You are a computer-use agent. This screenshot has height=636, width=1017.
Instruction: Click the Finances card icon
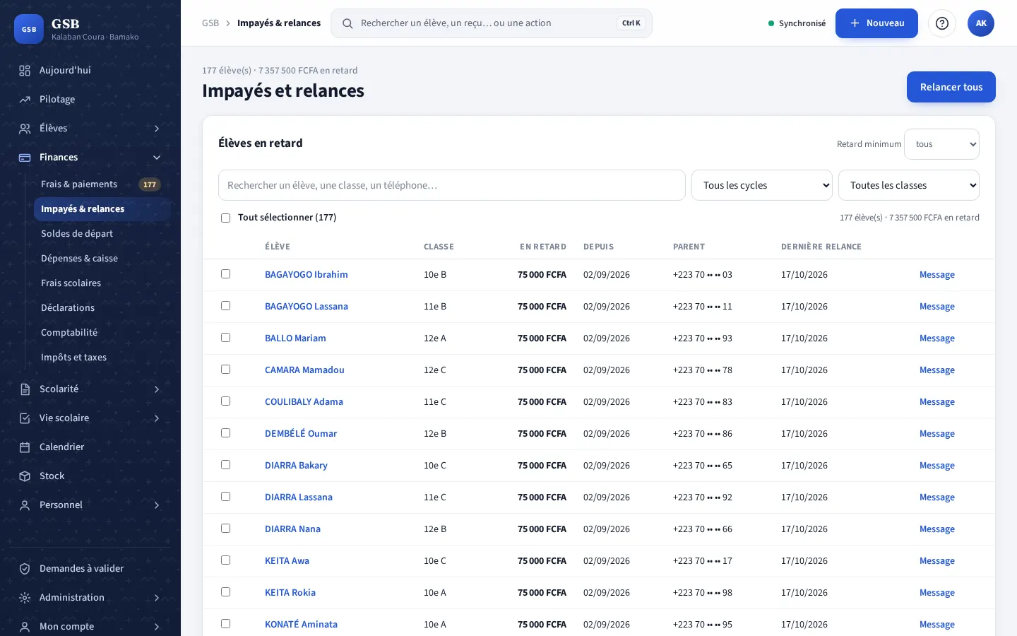pyautogui.click(x=25, y=158)
